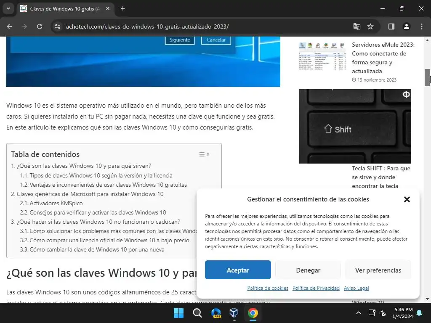
Task: Click the scrollbar down arrow
Action: [x=427, y=299]
